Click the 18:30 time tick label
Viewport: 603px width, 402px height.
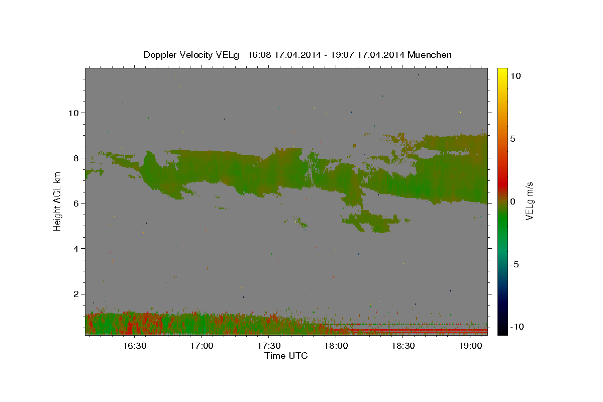click(x=403, y=346)
